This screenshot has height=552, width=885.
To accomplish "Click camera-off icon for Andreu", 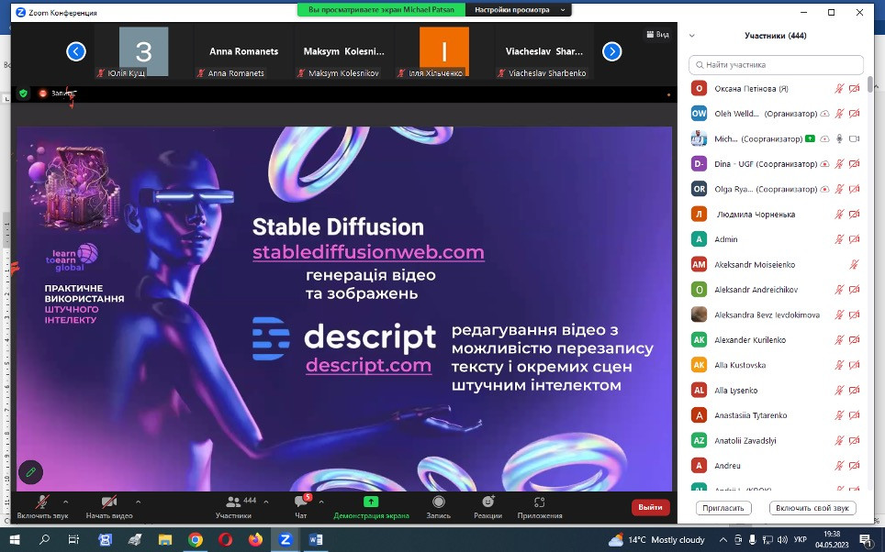I will 855,466.
